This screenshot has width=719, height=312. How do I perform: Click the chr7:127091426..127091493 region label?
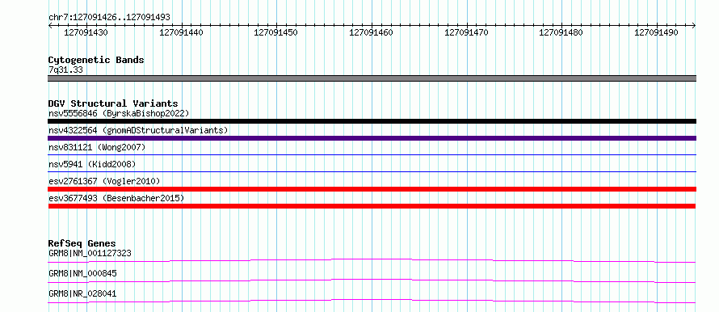[109, 17]
